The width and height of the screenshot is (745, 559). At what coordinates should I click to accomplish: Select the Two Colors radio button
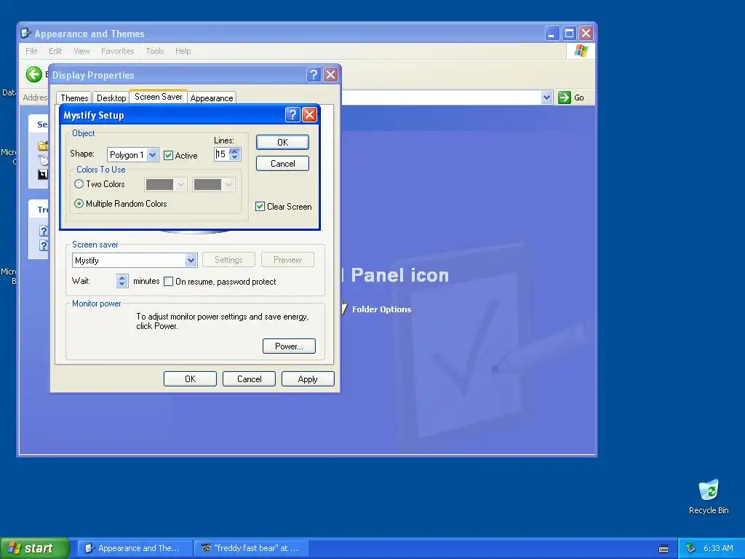click(79, 184)
